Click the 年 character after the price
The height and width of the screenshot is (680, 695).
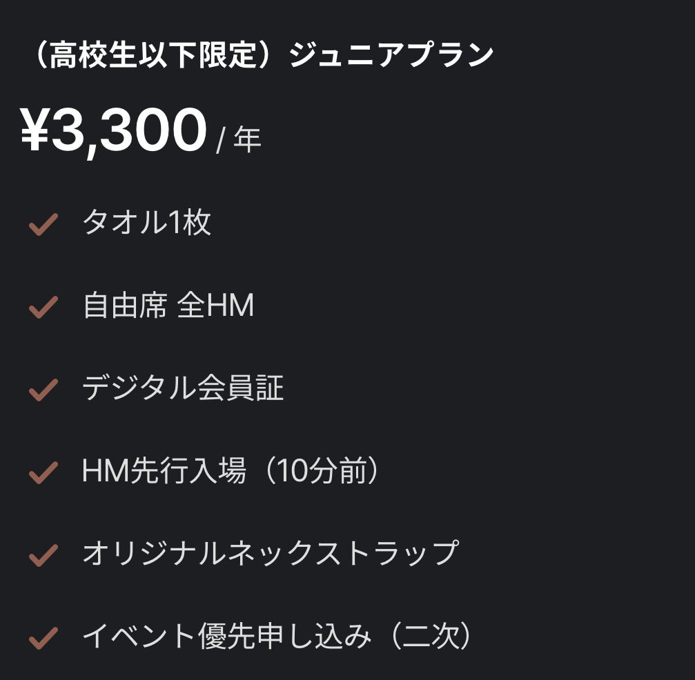coord(248,141)
